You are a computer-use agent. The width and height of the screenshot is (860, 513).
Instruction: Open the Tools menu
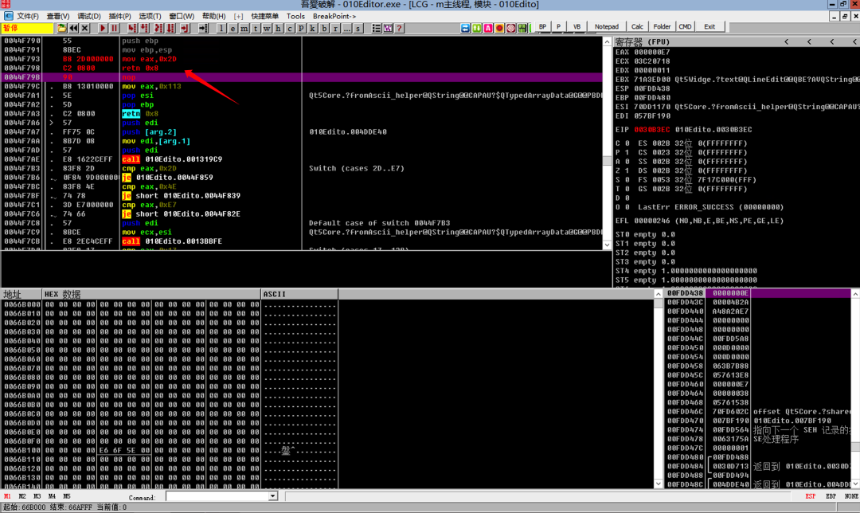pyautogui.click(x=295, y=17)
